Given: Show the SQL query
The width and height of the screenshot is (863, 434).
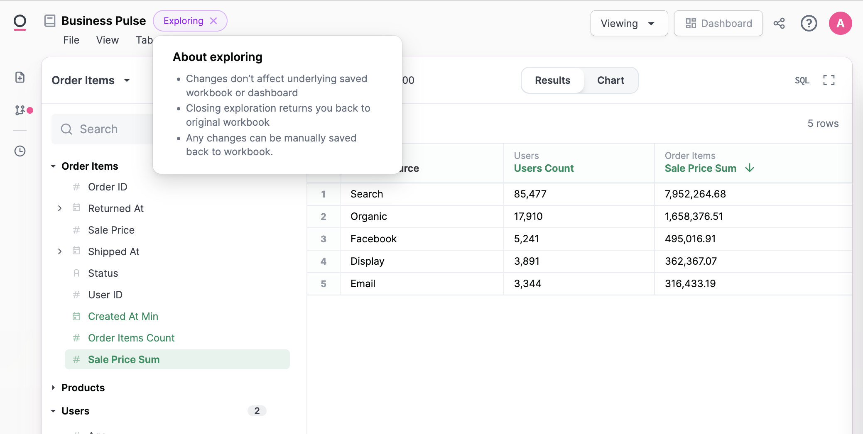Looking at the screenshot, I should 802,80.
